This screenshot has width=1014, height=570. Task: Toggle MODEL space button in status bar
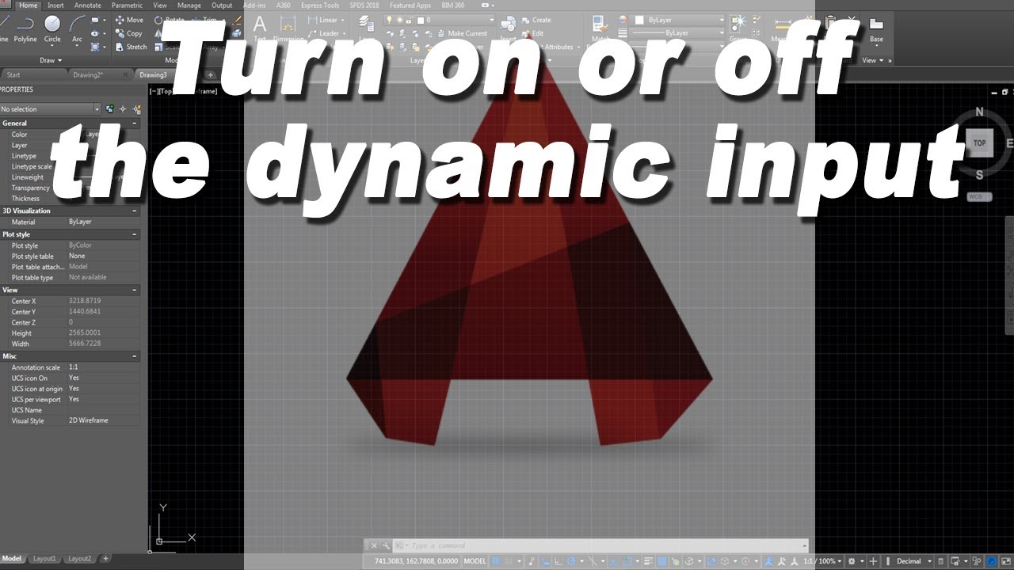pyautogui.click(x=475, y=561)
